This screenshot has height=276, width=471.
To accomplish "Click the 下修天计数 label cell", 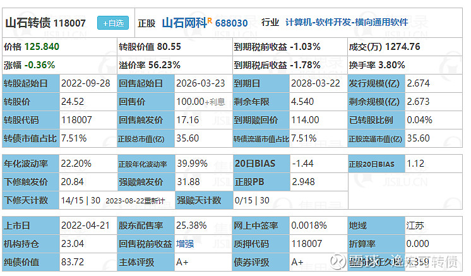I will (x=31, y=200).
